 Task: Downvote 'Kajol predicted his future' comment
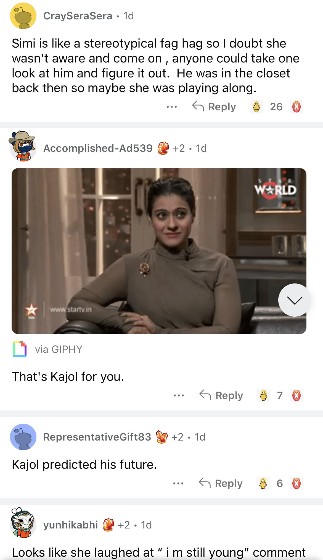[x=296, y=483]
